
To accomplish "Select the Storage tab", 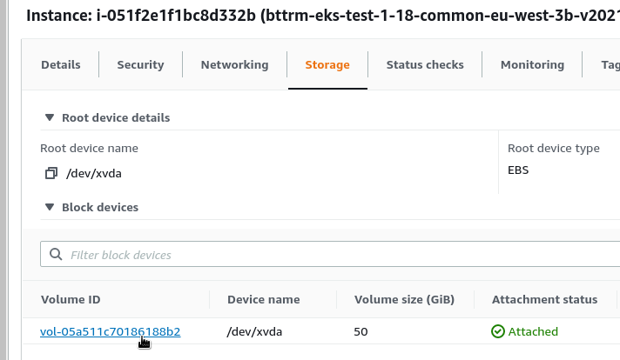I will coord(327,64).
